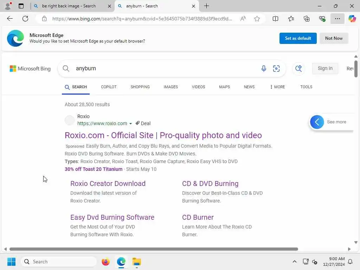Image resolution: width=360 pixels, height=270 pixels.
Task: Open TOOLS search options
Action: [306, 87]
